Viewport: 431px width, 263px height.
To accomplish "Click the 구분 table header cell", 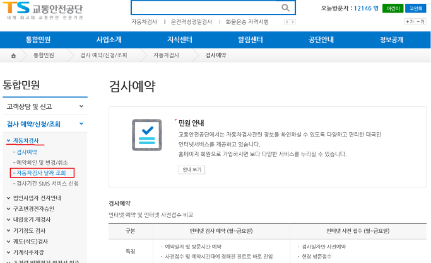I will (x=130, y=231).
